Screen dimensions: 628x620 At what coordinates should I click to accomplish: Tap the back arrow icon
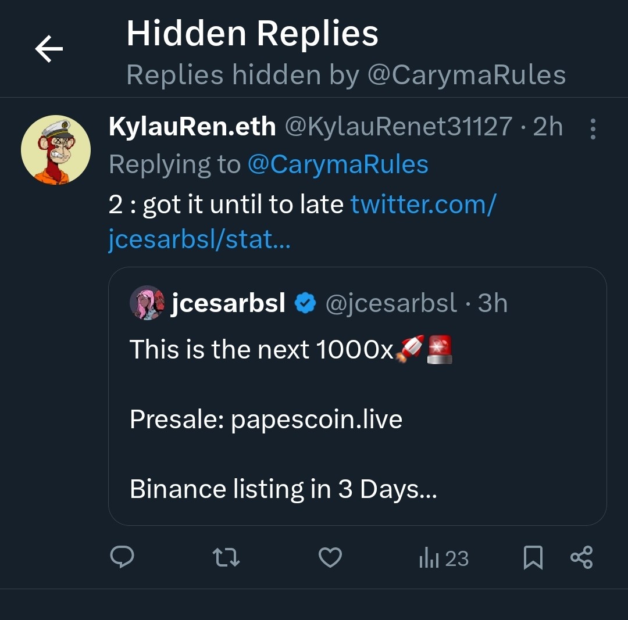(x=49, y=49)
